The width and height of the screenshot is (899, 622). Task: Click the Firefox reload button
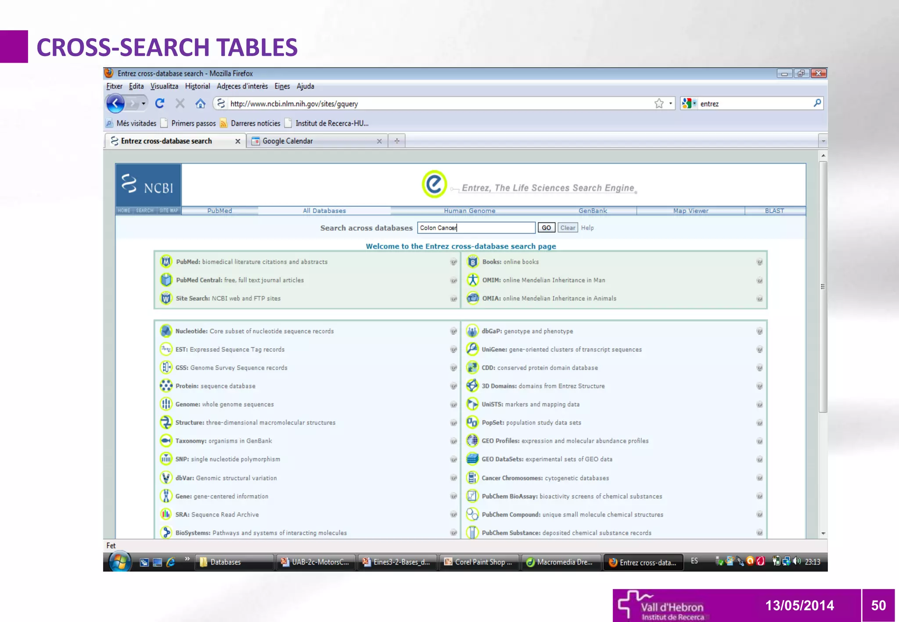pos(160,104)
